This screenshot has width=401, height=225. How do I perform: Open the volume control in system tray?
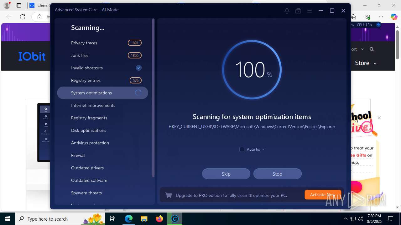point(360,219)
